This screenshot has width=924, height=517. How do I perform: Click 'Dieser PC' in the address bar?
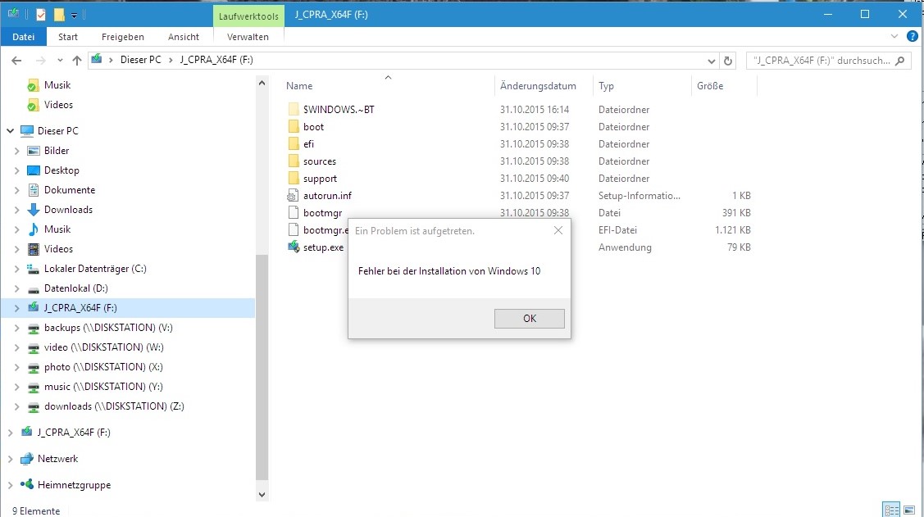click(140, 60)
